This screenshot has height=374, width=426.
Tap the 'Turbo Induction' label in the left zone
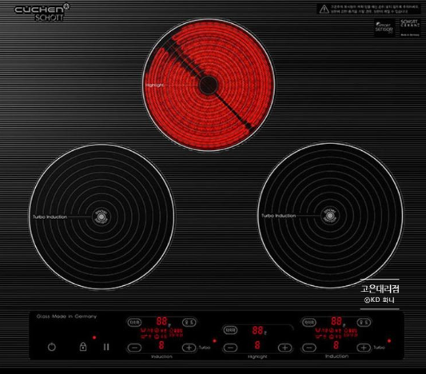coord(50,217)
